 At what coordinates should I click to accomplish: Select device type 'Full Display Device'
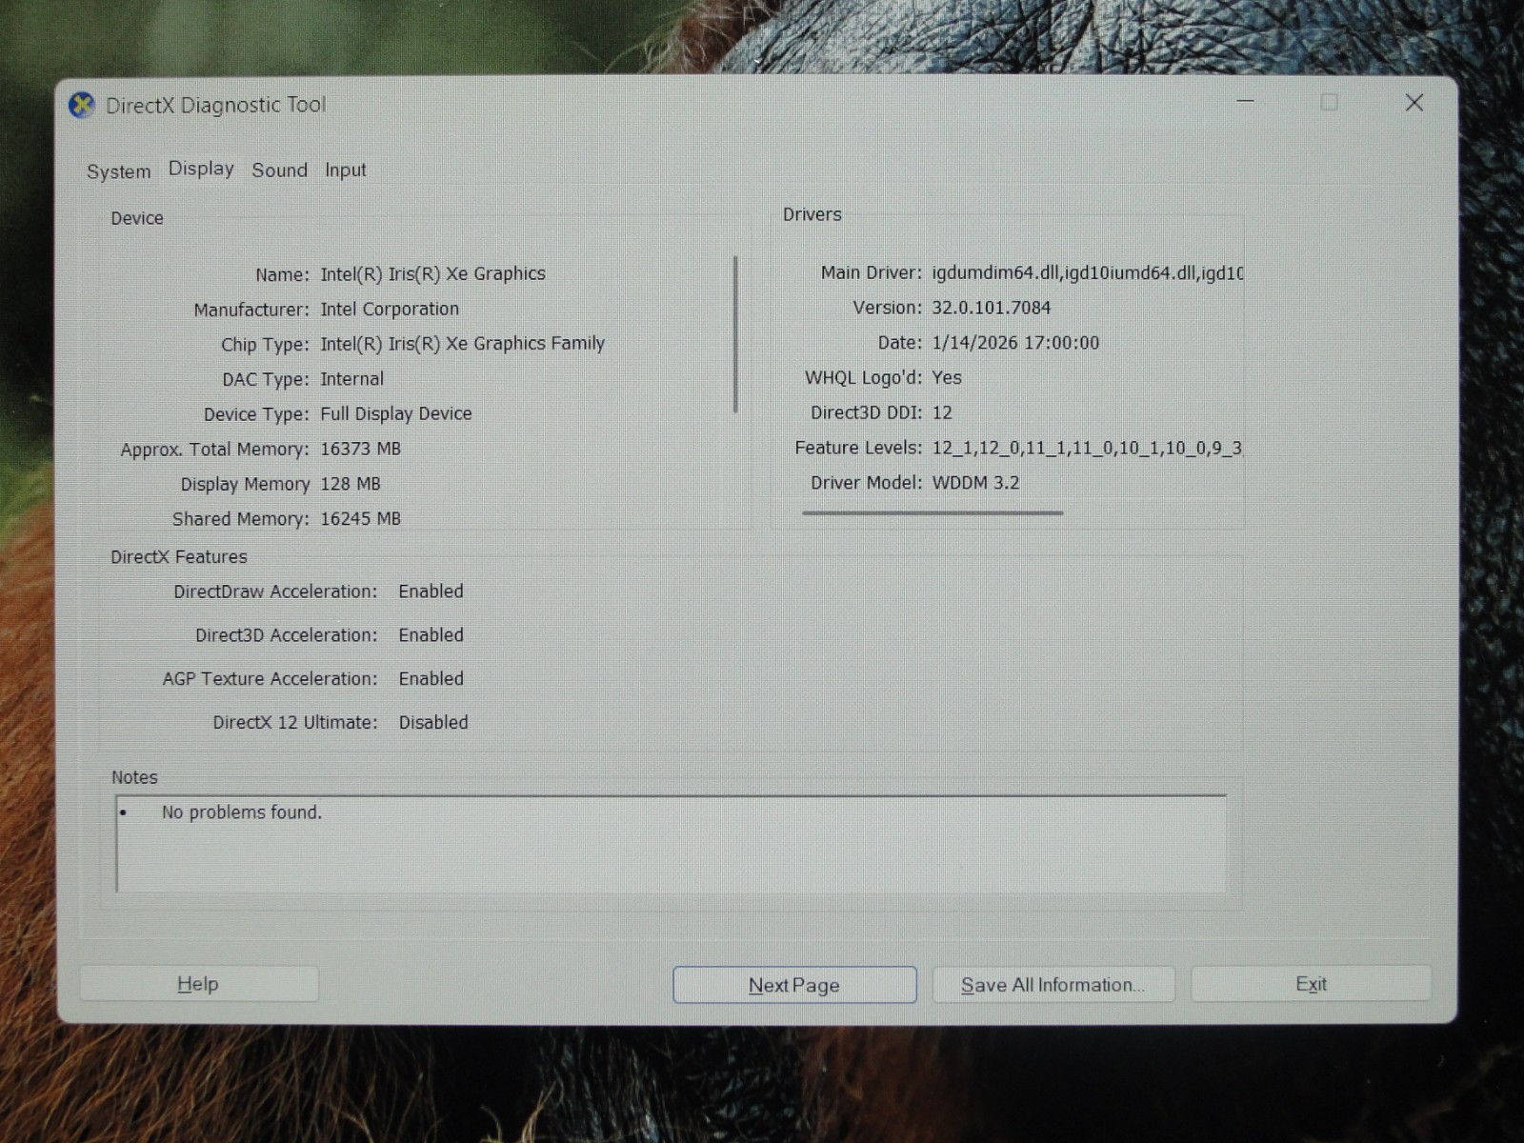click(396, 413)
